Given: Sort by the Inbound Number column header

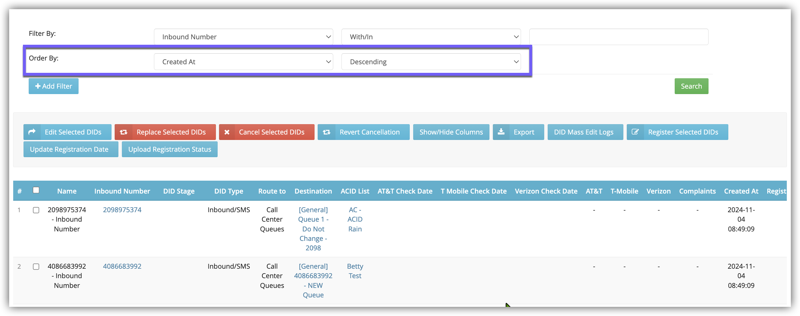Looking at the screenshot, I should pos(122,191).
